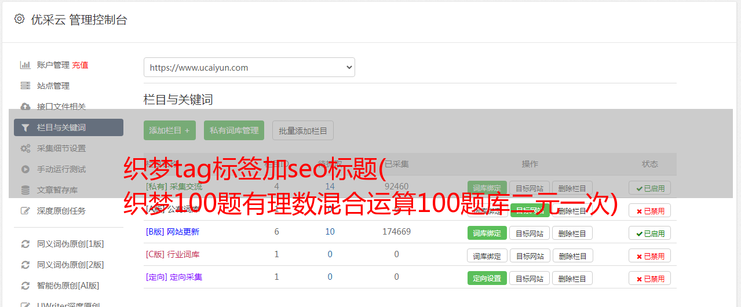Click the server icon for 站点管理
This screenshot has width=741, height=307.
click(x=25, y=86)
